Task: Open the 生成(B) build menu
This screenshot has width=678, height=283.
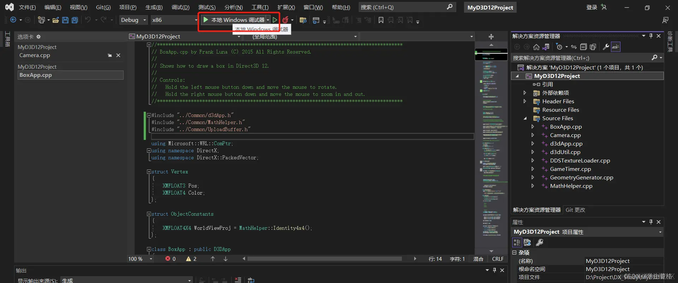Action: click(x=154, y=7)
